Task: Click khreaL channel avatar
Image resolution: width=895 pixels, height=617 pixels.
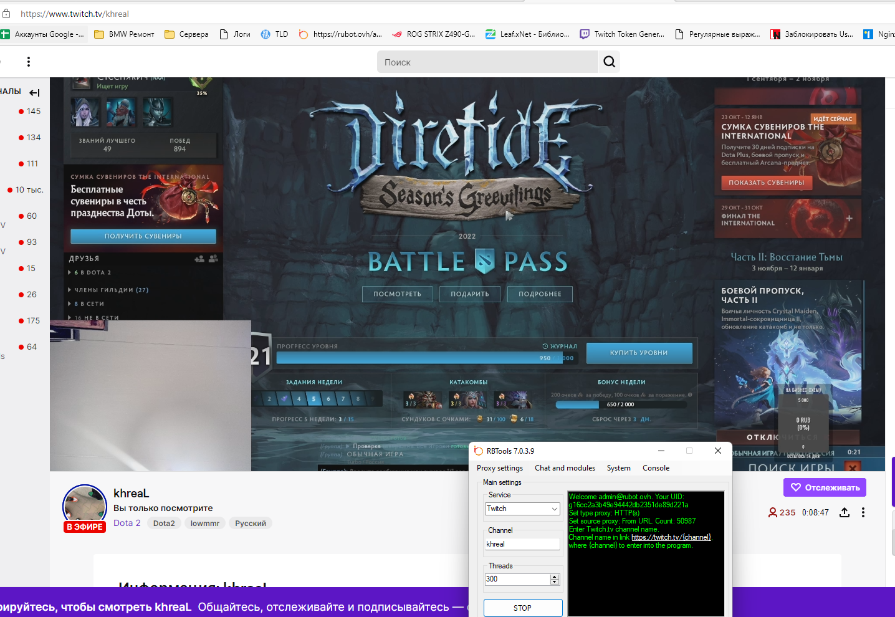Action: [85, 505]
